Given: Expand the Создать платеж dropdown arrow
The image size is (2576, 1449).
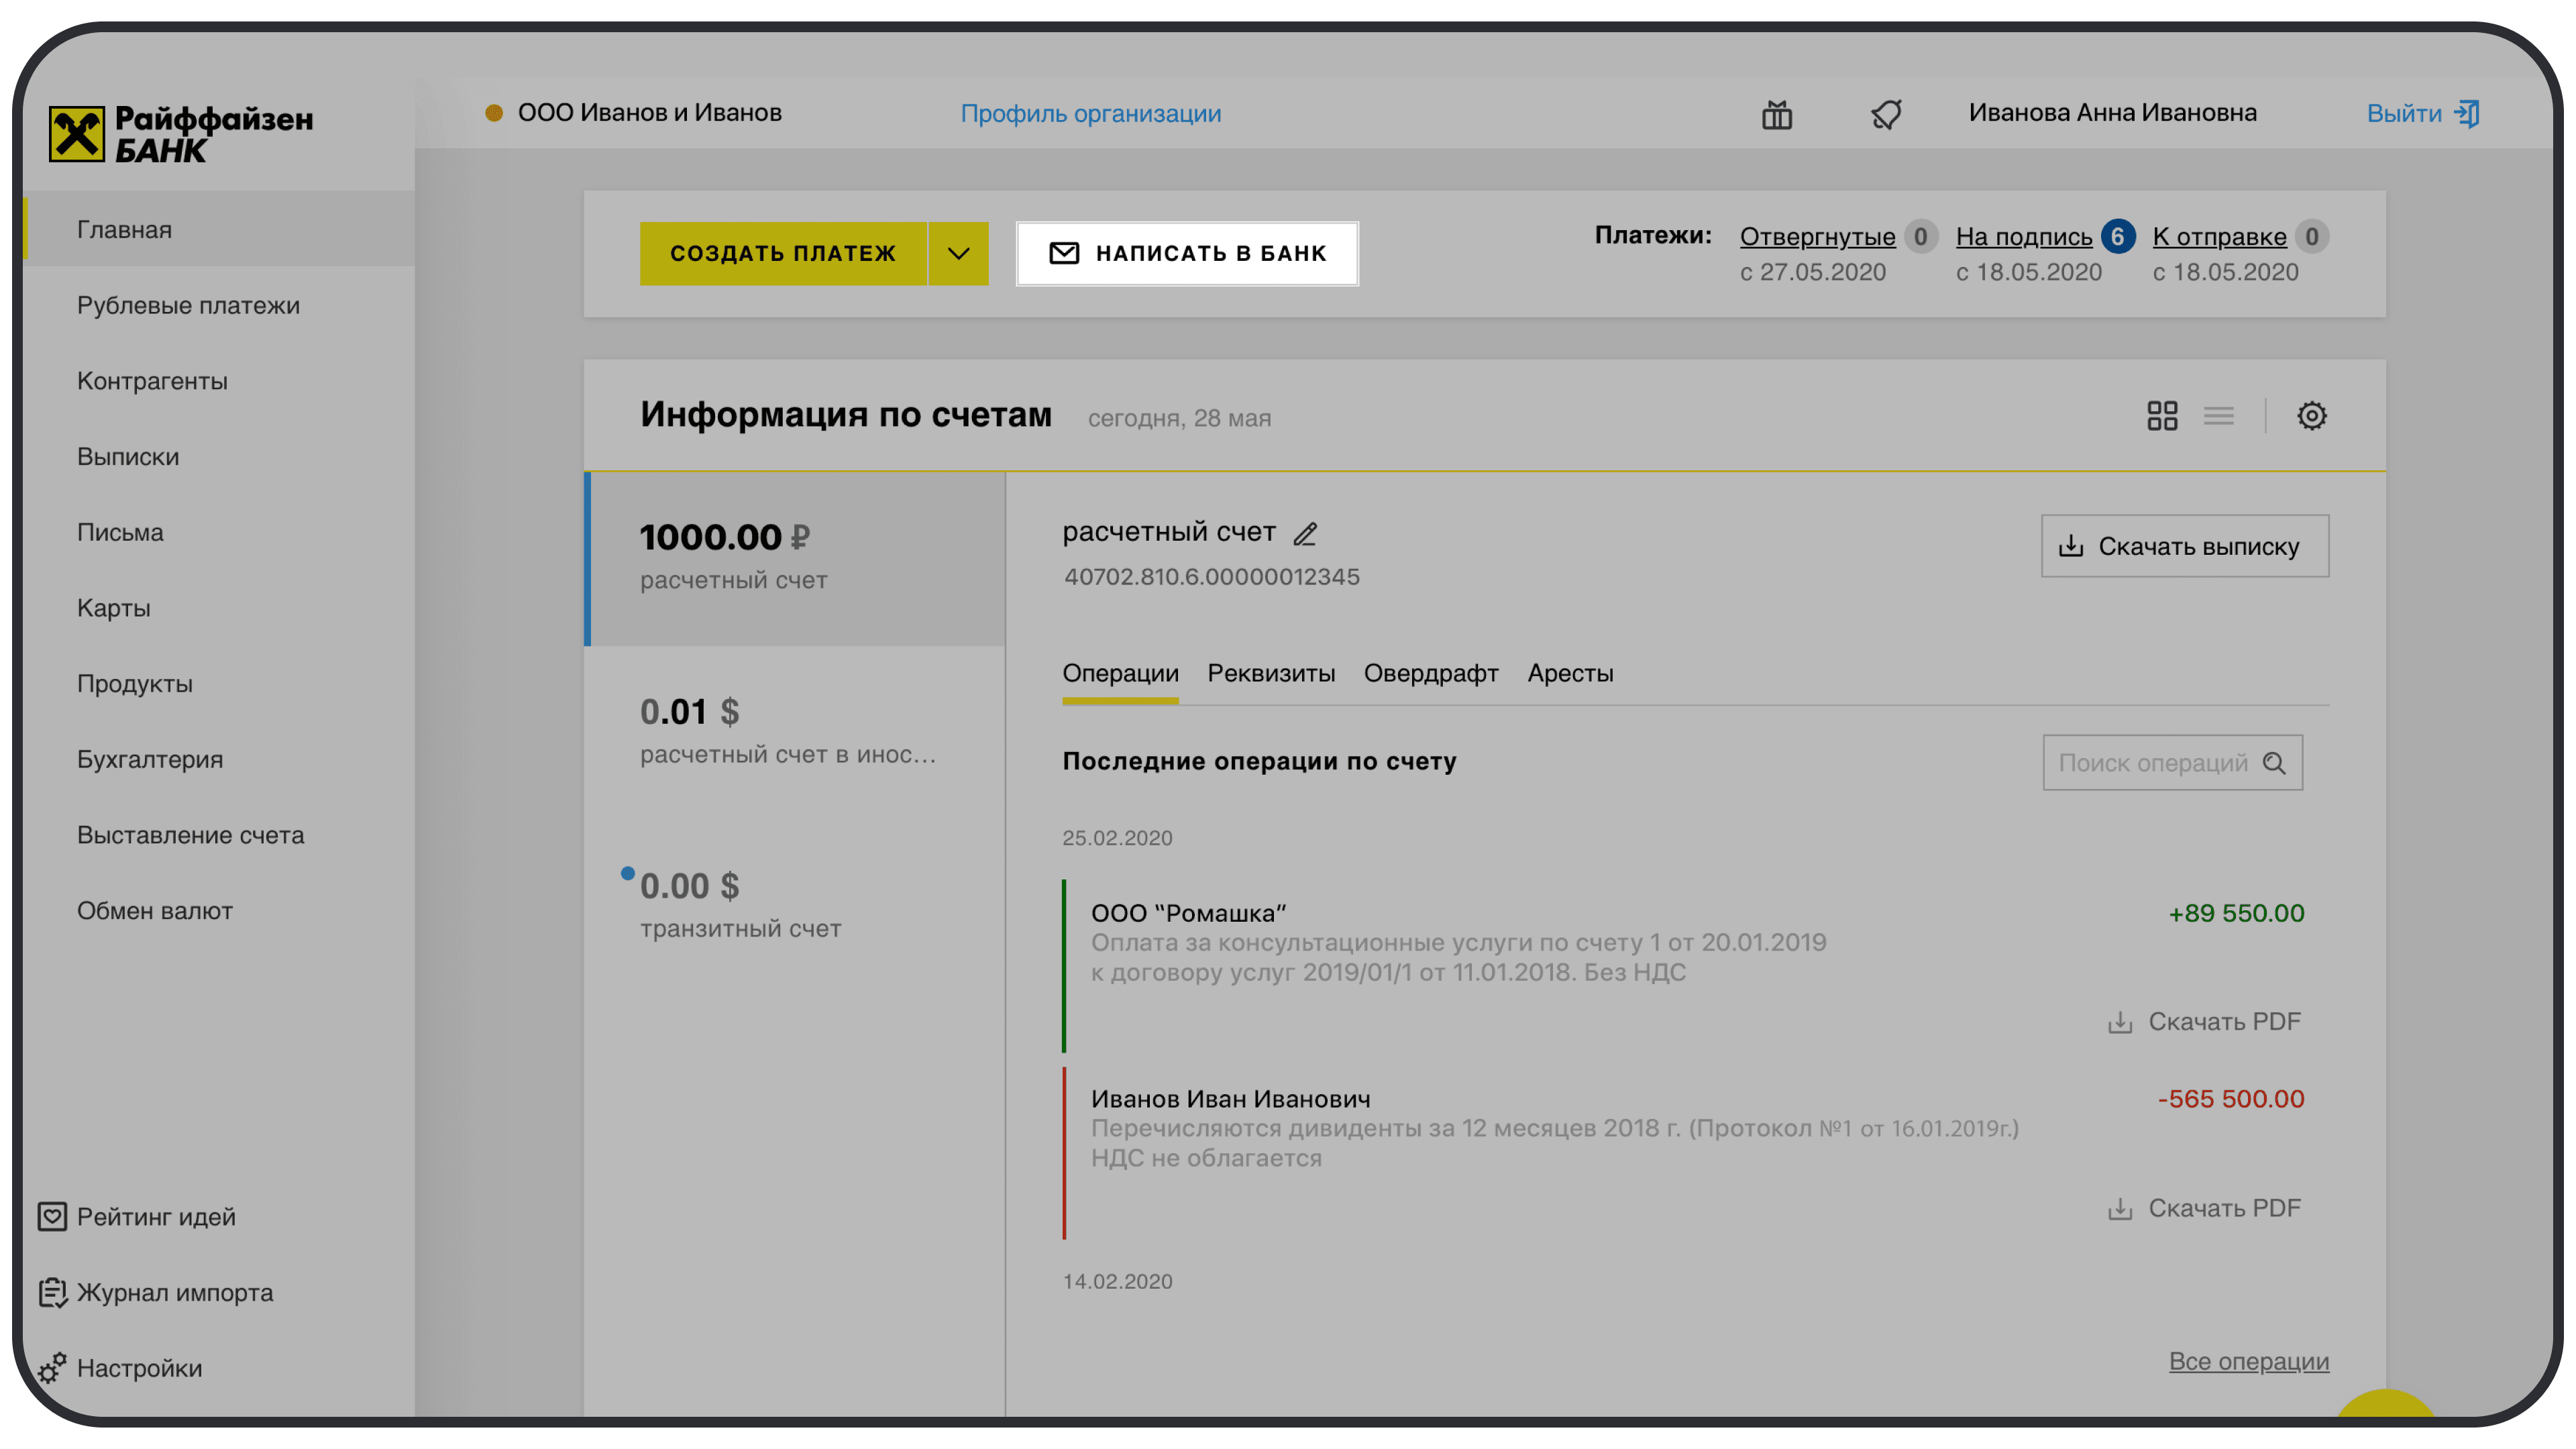Looking at the screenshot, I should click(x=958, y=253).
